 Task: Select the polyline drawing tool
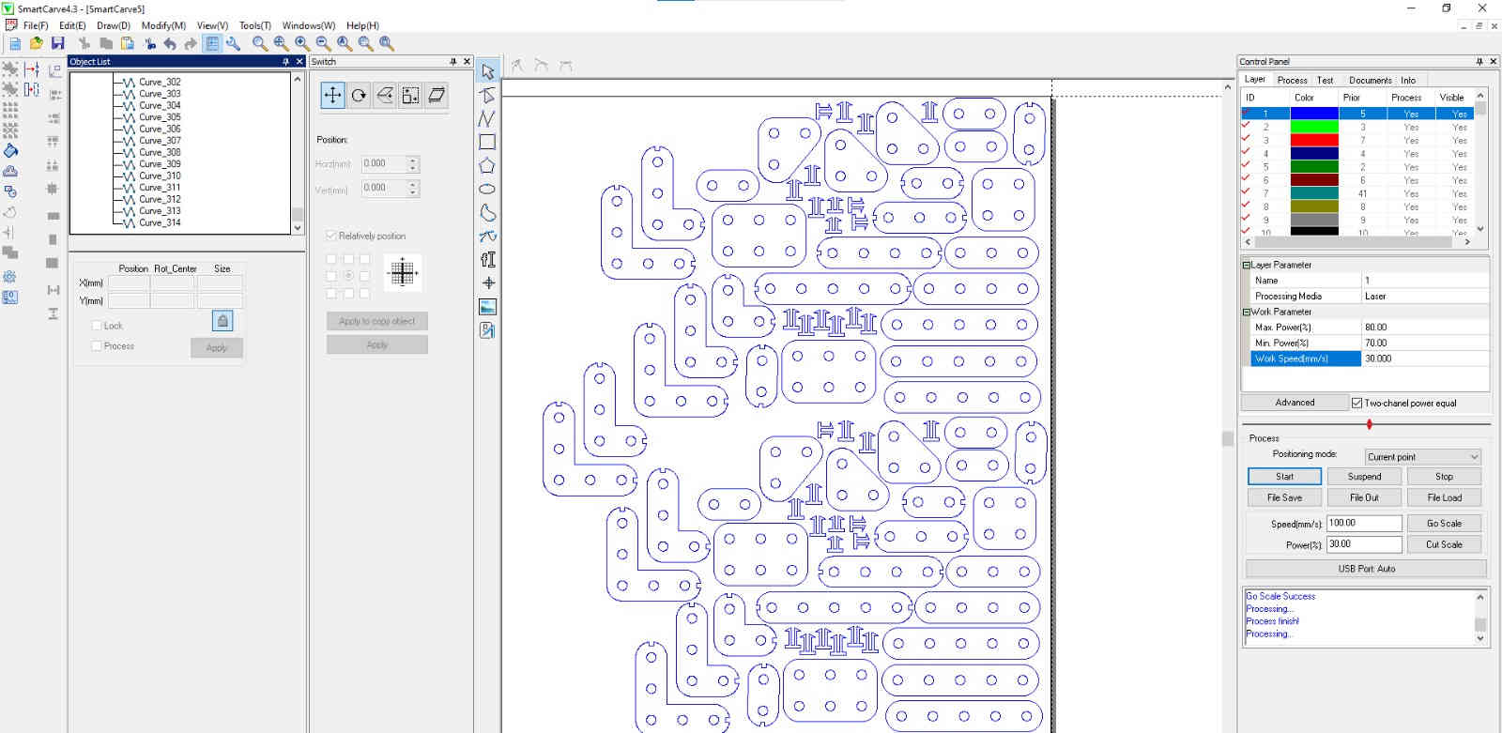tap(487, 118)
